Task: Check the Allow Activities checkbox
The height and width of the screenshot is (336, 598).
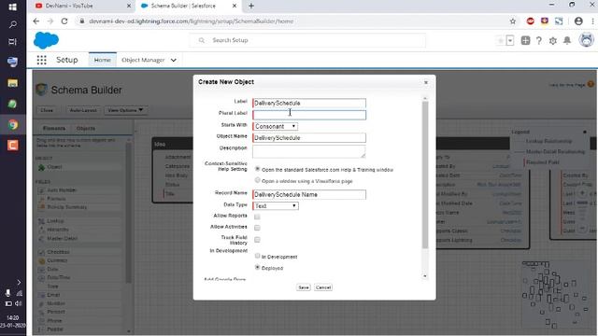Action: pos(257,228)
